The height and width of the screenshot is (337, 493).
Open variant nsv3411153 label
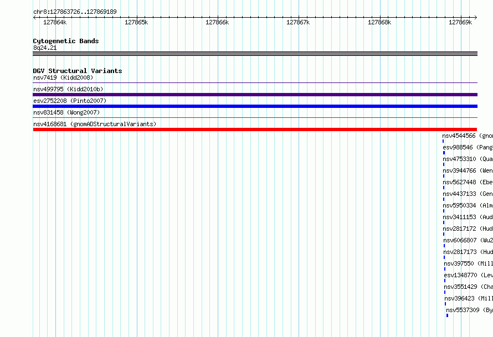pyautogui.click(x=468, y=217)
